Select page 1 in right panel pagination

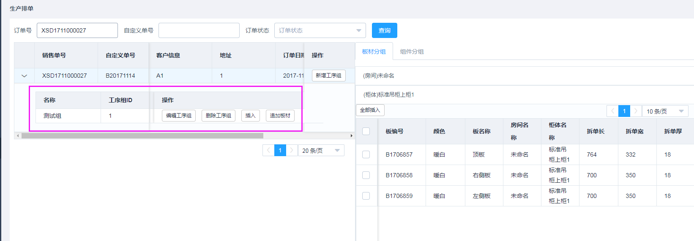click(624, 111)
